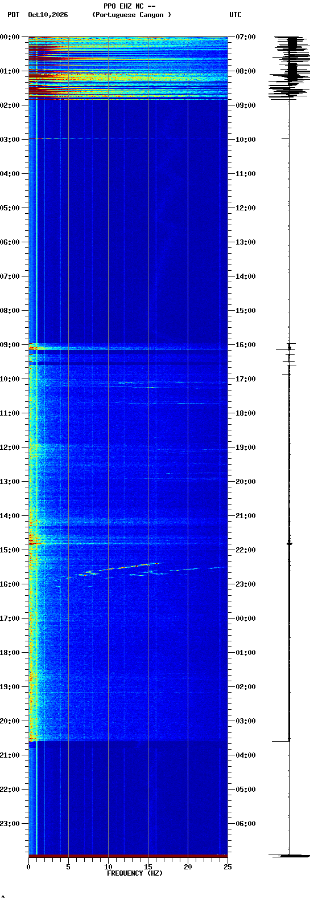
Task: Click the 21:00 UTC time label
Action: 246,516
